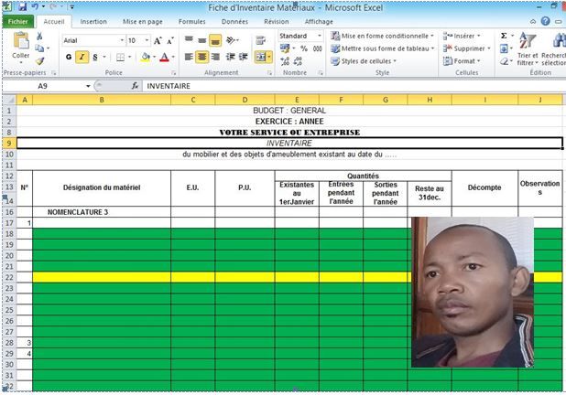Select the portrait picture on sheet

(473, 293)
